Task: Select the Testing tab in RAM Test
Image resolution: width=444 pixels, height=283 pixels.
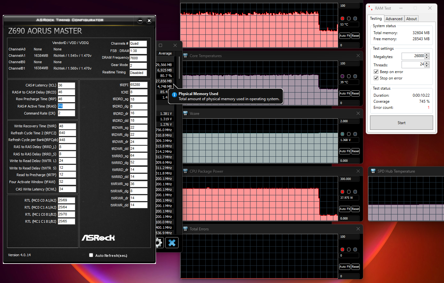Action: coord(376,19)
